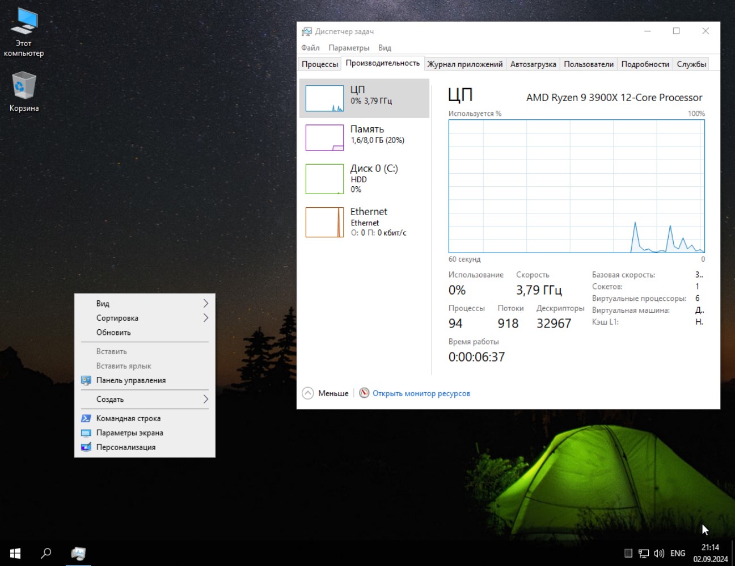
Task: Click the 'Время работы' label
Action: tap(474, 342)
